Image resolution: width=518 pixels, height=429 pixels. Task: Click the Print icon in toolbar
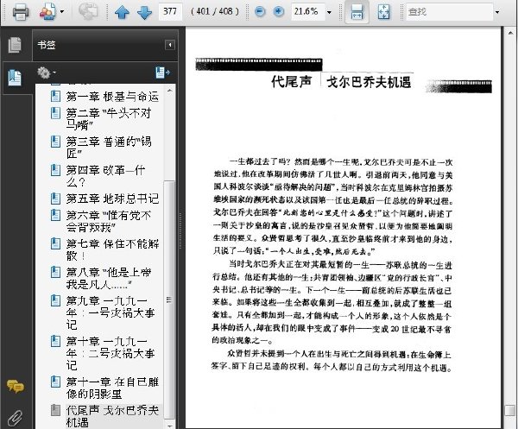coord(21,12)
